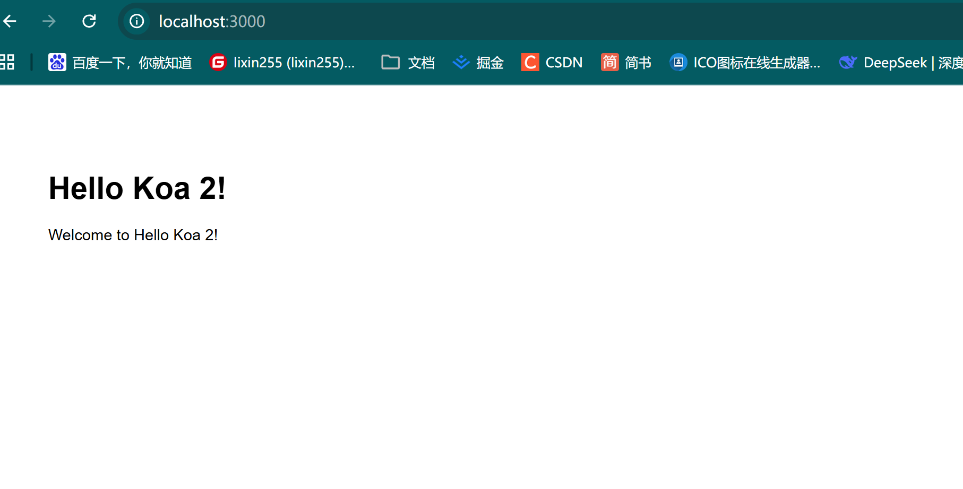Click the 简书 red favicon
Viewport: 963px width, 489px height.
click(610, 63)
